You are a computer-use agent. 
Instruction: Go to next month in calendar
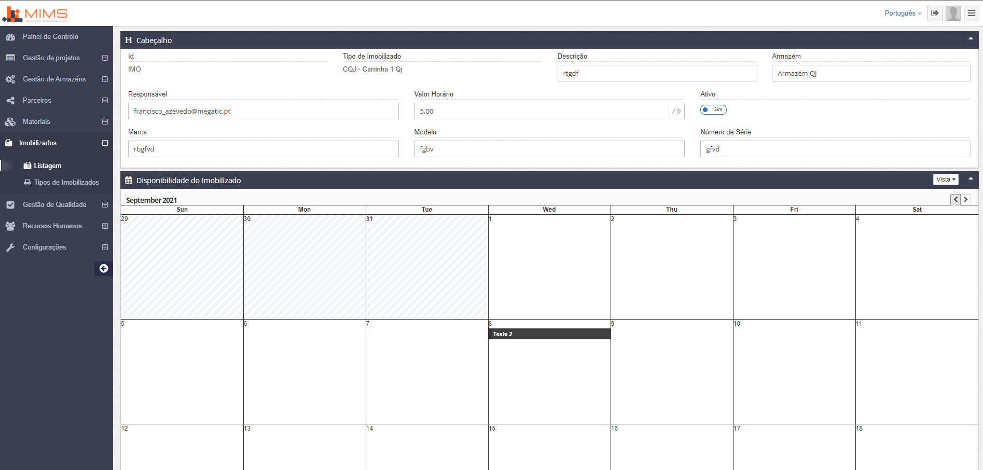point(966,199)
